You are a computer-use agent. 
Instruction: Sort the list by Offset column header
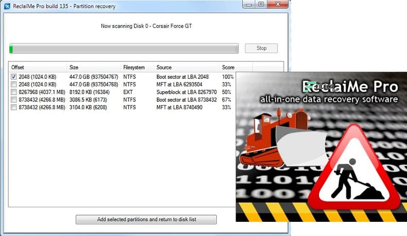pos(37,67)
